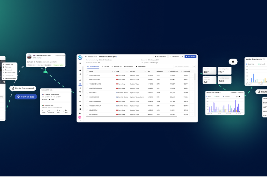Select the BATTERSEA row checkbox
267x177 pixels.
[87, 93]
